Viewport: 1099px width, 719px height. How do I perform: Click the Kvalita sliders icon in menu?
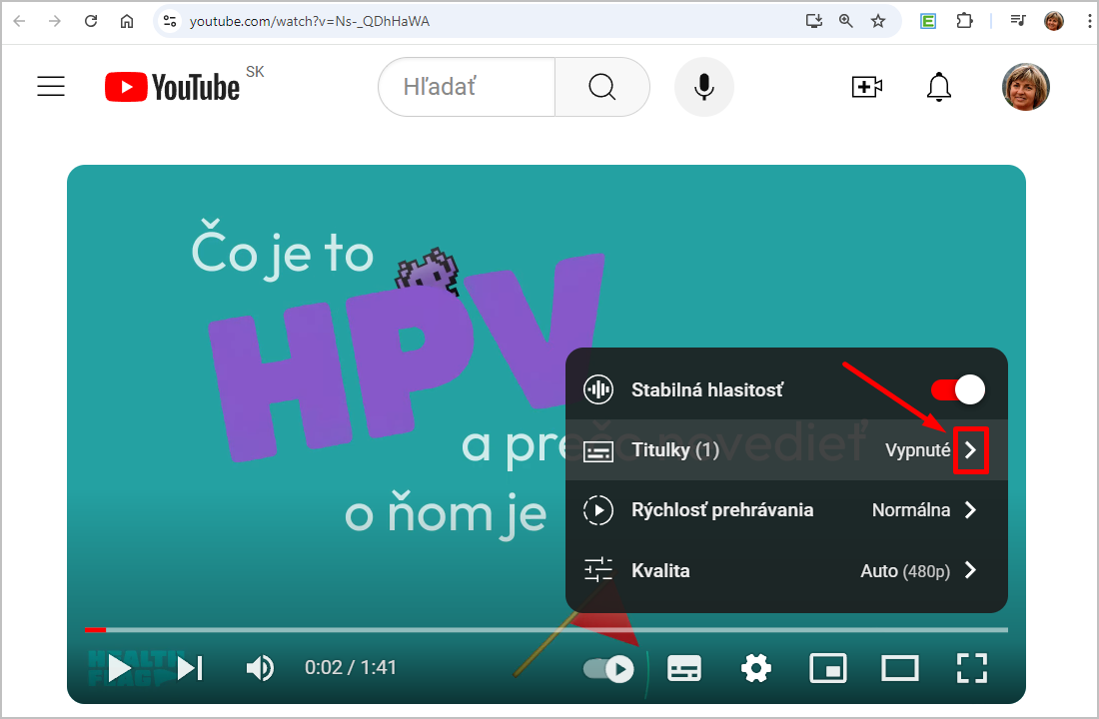[597, 570]
